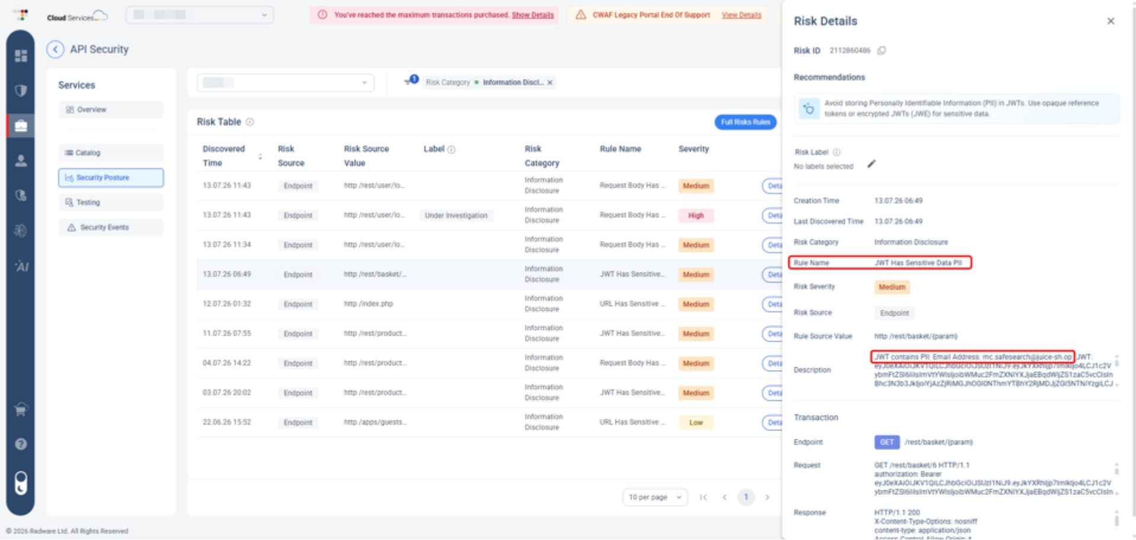Click the Full Risks Rules button

click(745, 122)
